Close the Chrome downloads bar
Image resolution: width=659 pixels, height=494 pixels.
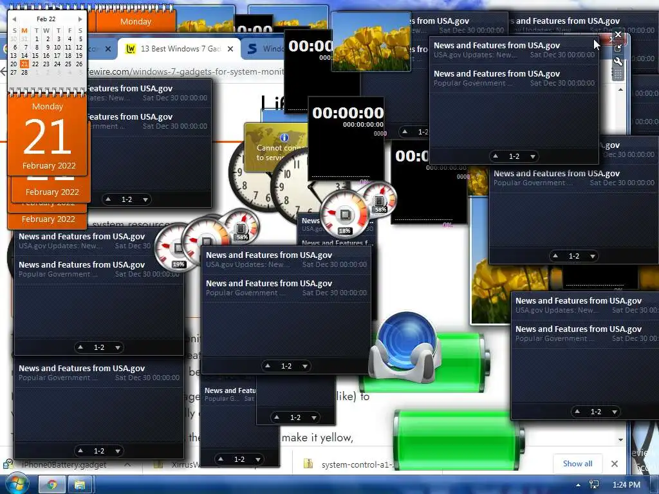click(615, 464)
